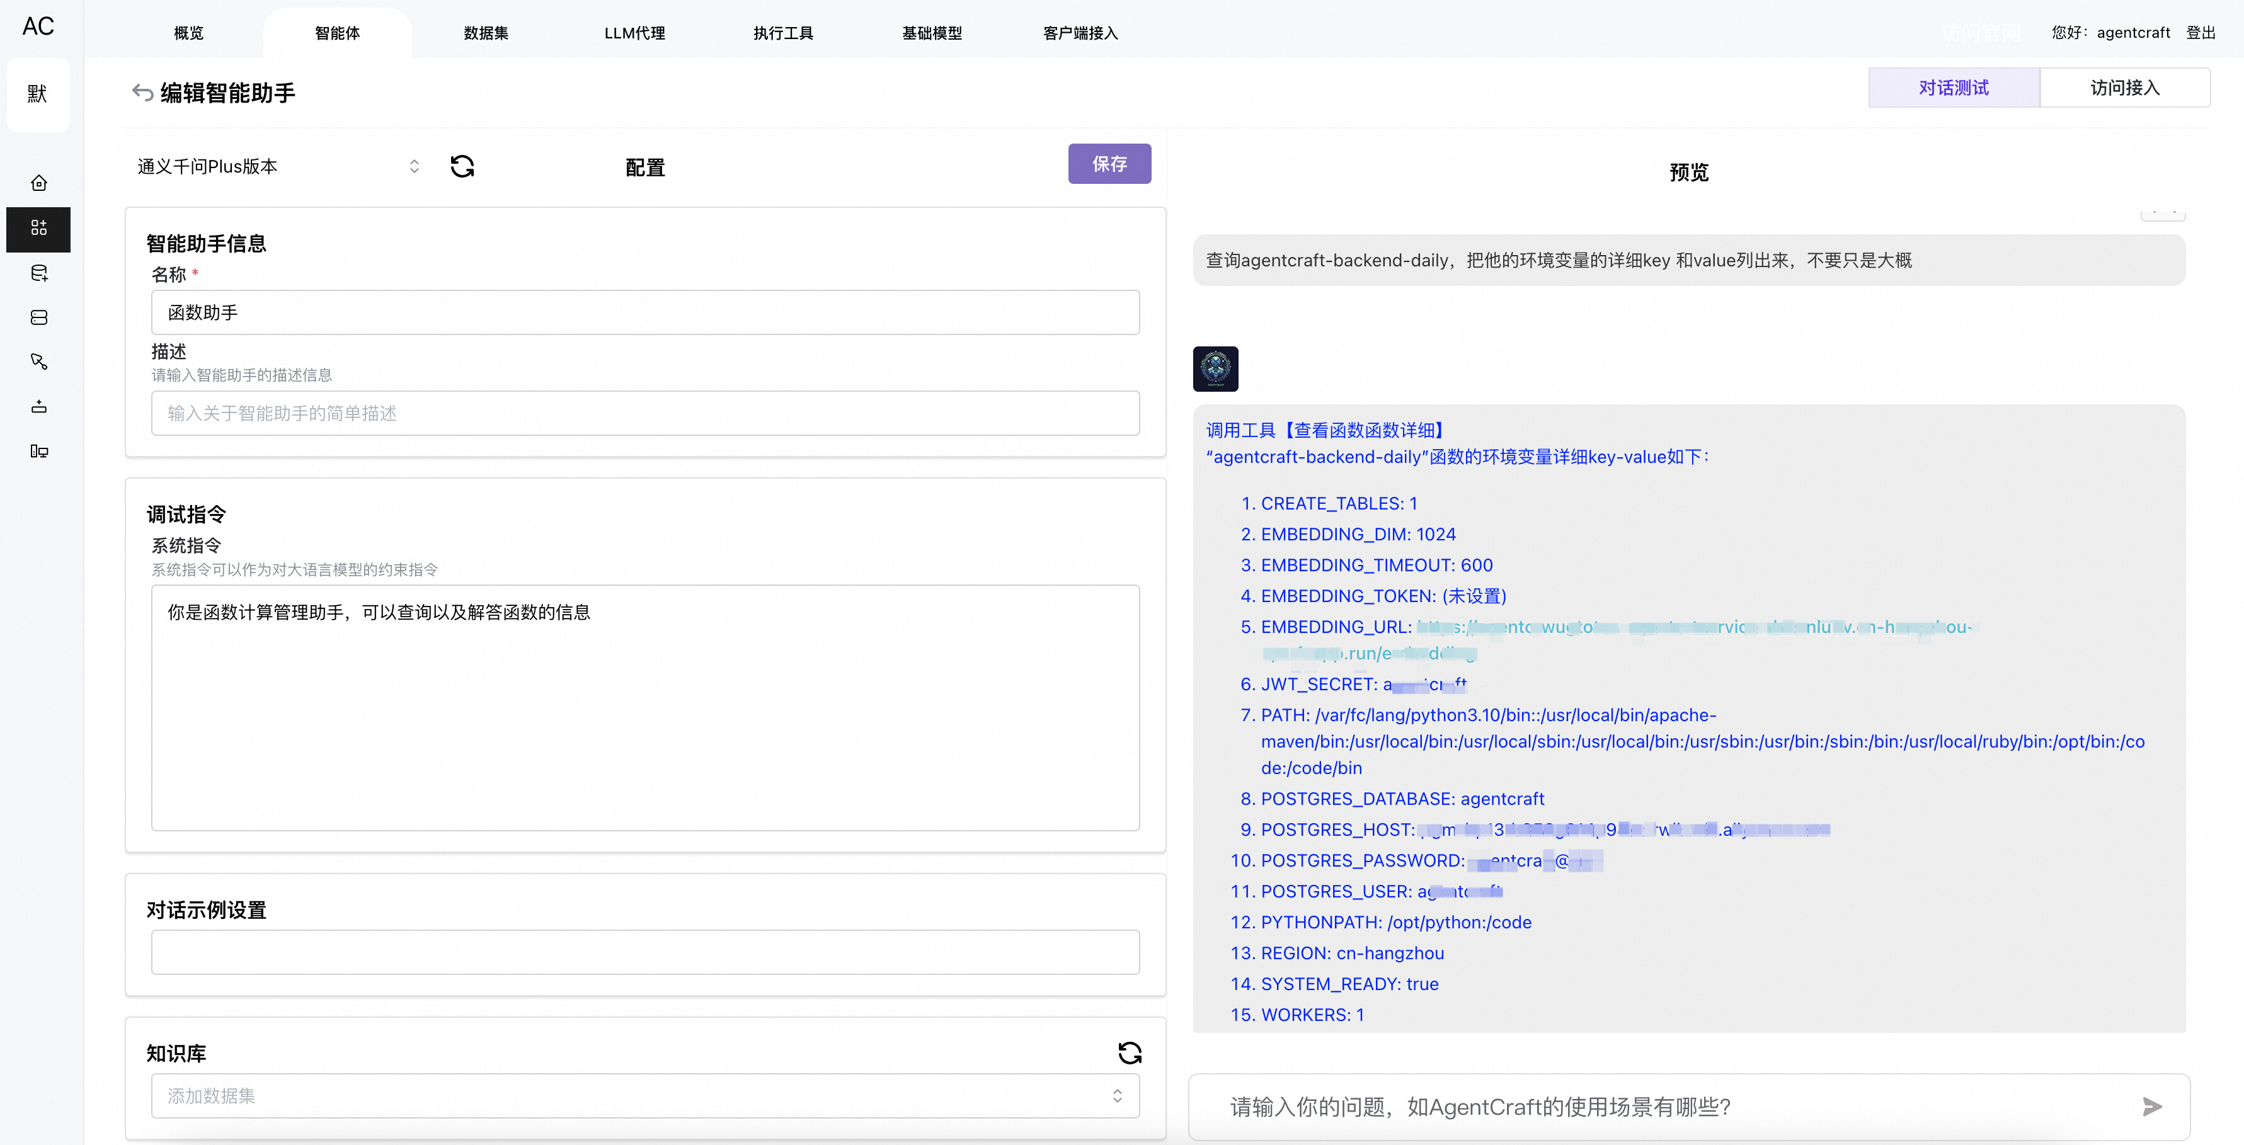This screenshot has width=2244, height=1145.
Task: Focus the 名称 field with 函数助手
Action: pos(644,312)
